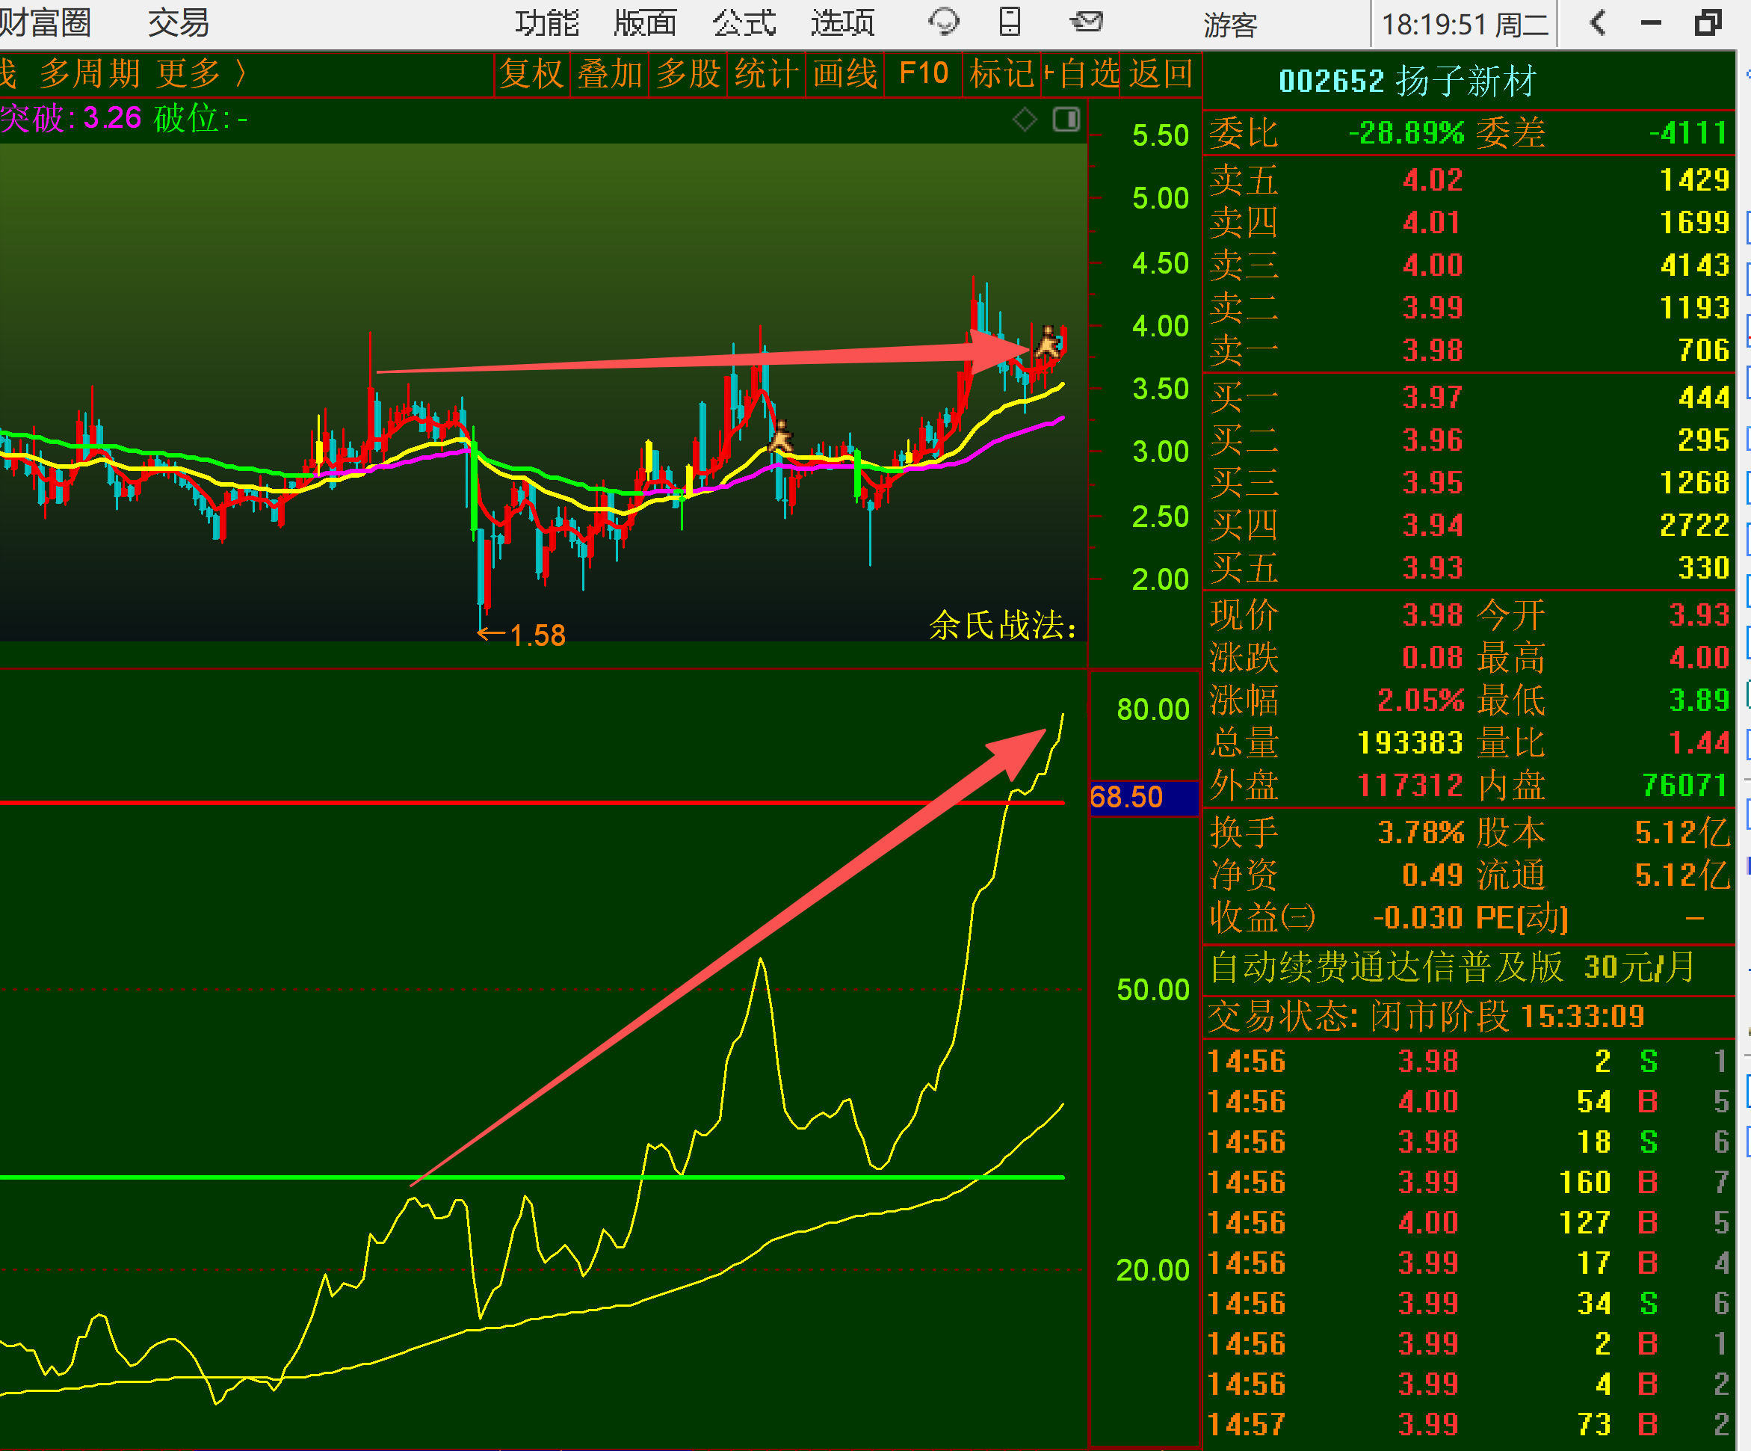Click the 画线 drawing tool button
The width and height of the screenshot is (1751, 1451).
844,74
